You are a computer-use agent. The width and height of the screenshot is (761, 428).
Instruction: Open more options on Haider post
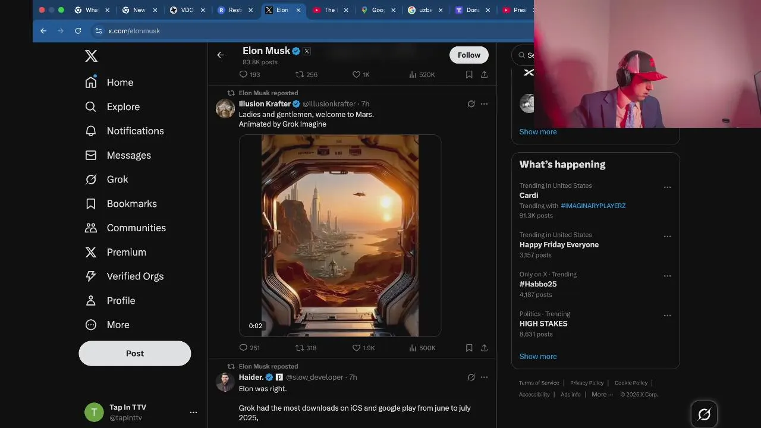[484, 377]
